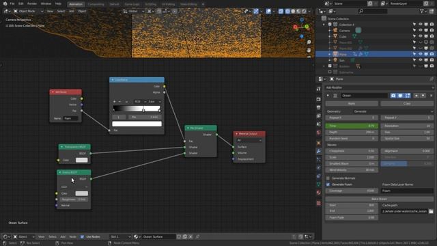
Task: Collapse the Ocean modifier panel
Action: tap(328, 96)
